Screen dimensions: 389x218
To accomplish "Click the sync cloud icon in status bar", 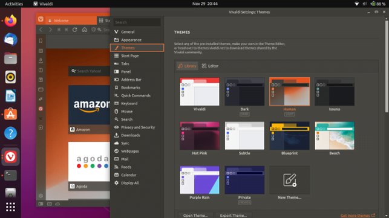I will point(57,204).
